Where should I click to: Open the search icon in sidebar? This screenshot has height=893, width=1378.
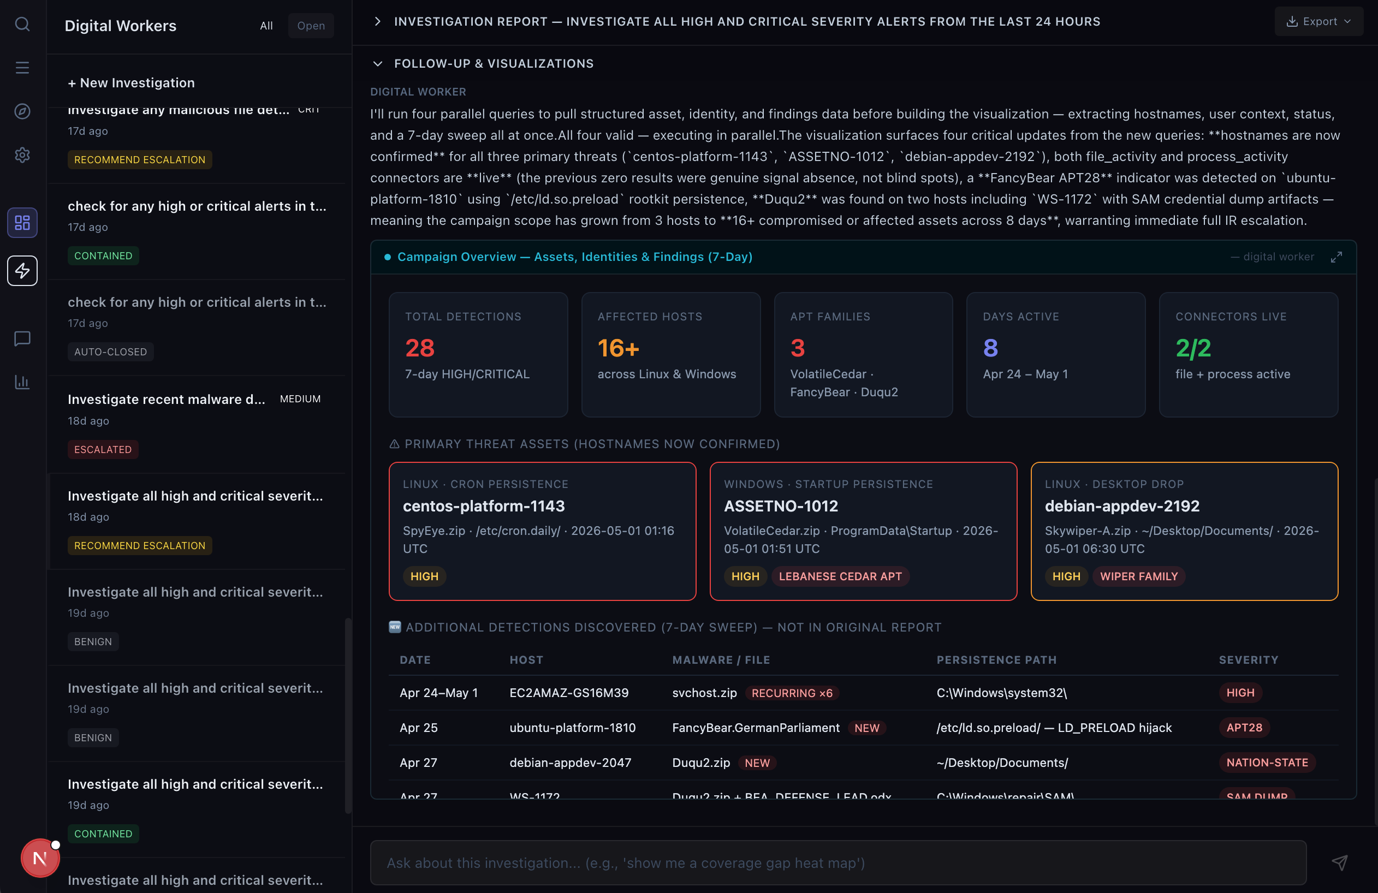(22, 23)
